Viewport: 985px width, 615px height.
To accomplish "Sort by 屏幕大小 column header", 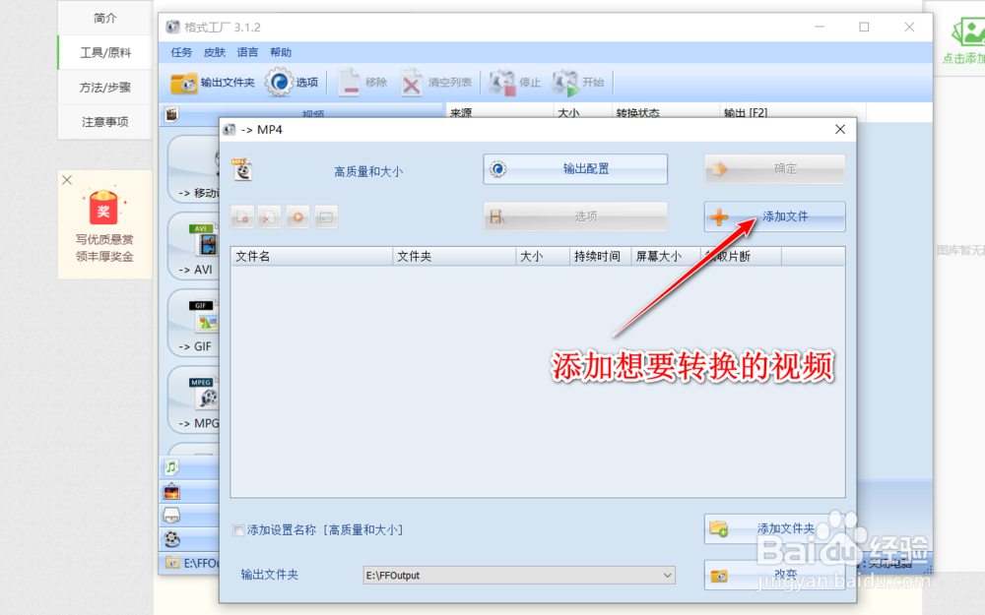I will point(665,256).
